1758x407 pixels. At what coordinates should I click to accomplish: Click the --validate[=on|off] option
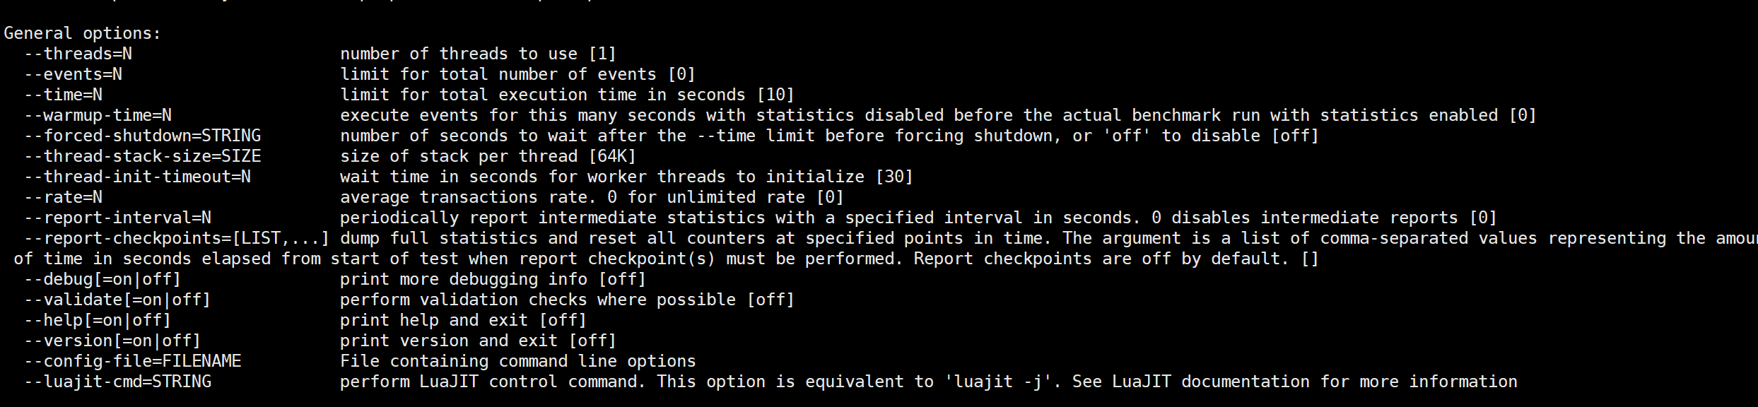(x=117, y=300)
